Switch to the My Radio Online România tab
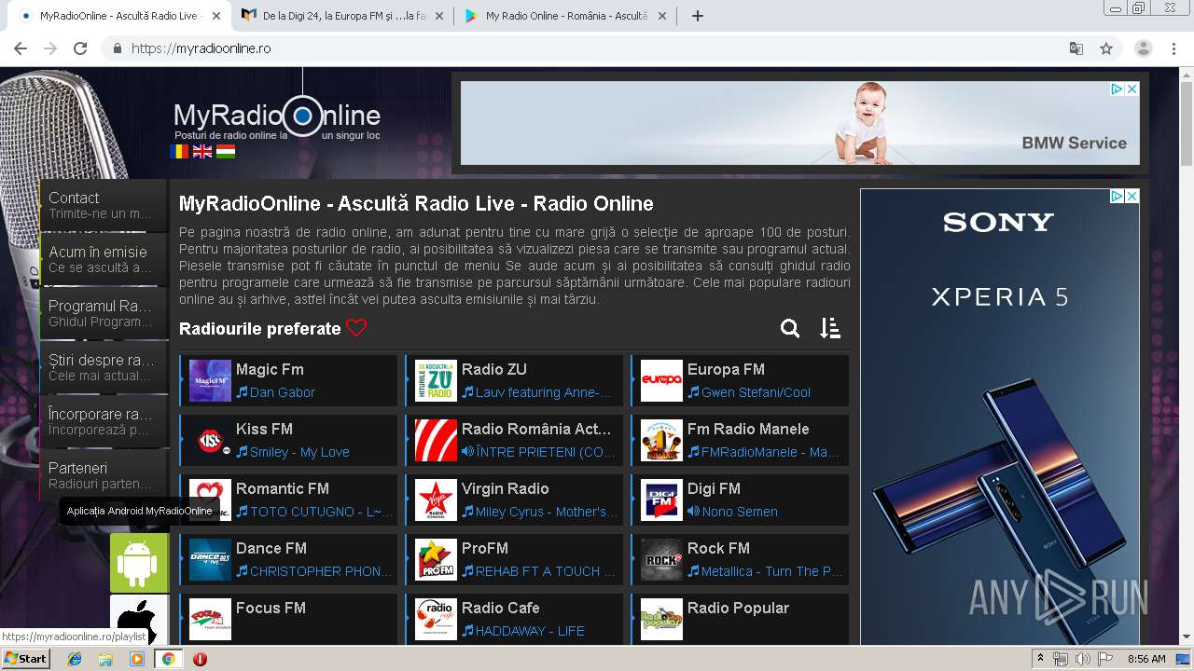 pyautogui.click(x=566, y=16)
